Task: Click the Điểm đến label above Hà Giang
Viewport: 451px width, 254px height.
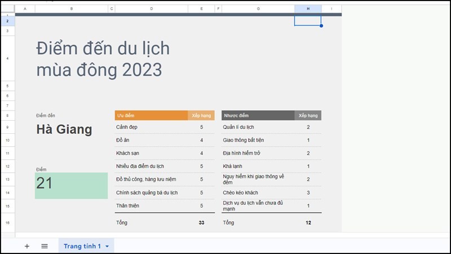Action: [46, 116]
